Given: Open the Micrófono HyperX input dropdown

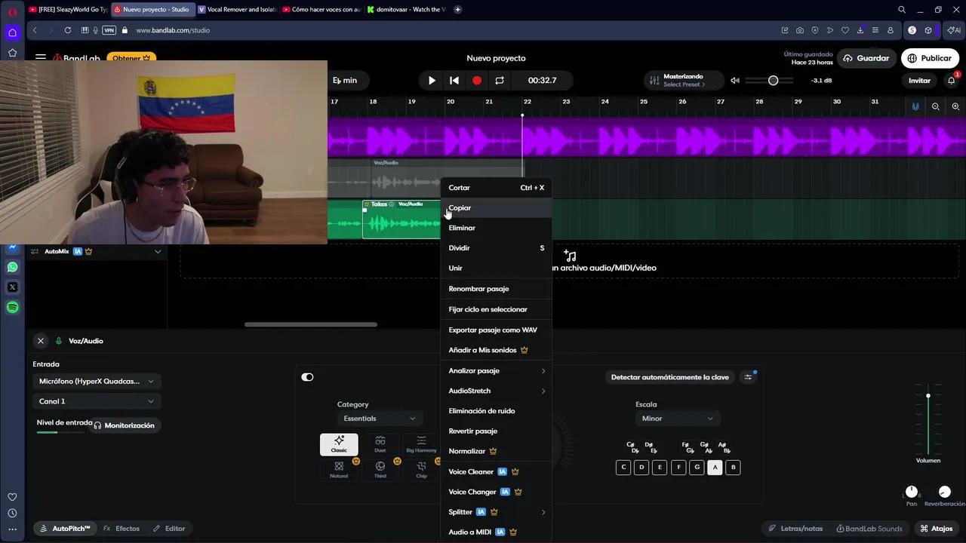Looking at the screenshot, I should coord(96,381).
